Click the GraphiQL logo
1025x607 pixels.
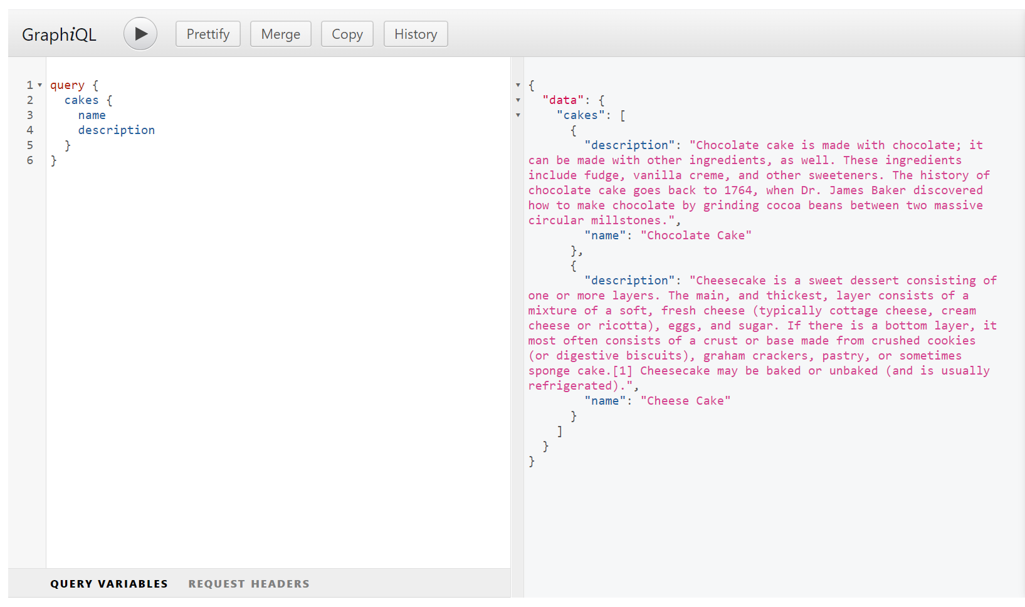click(x=58, y=34)
